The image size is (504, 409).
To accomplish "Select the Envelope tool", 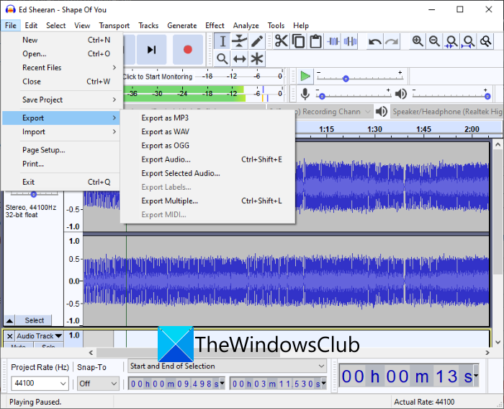I will (x=240, y=41).
